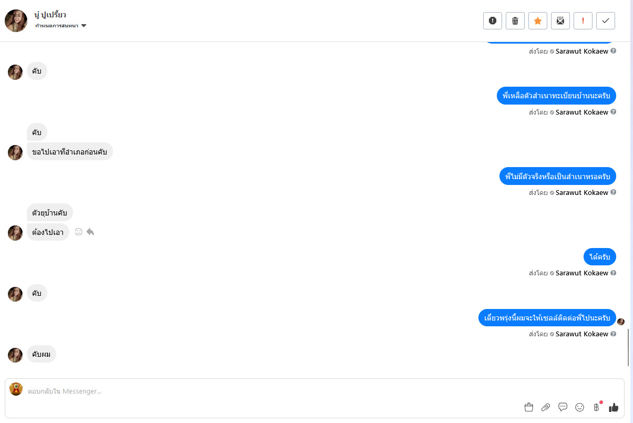Mark conversation as done with checkmark

tap(606, 20)
